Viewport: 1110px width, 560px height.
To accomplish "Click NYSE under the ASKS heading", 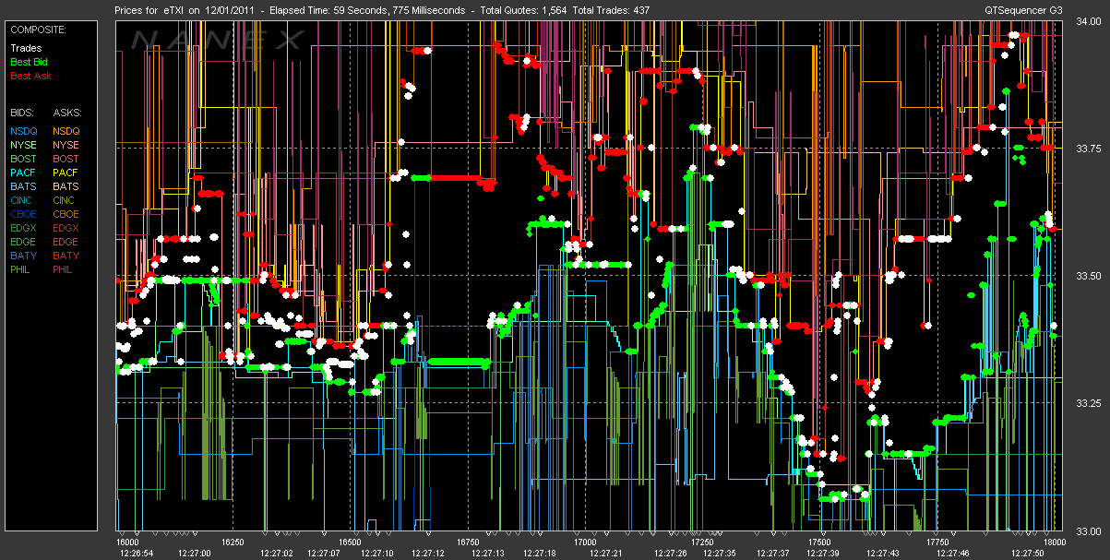I will (66, 145).
